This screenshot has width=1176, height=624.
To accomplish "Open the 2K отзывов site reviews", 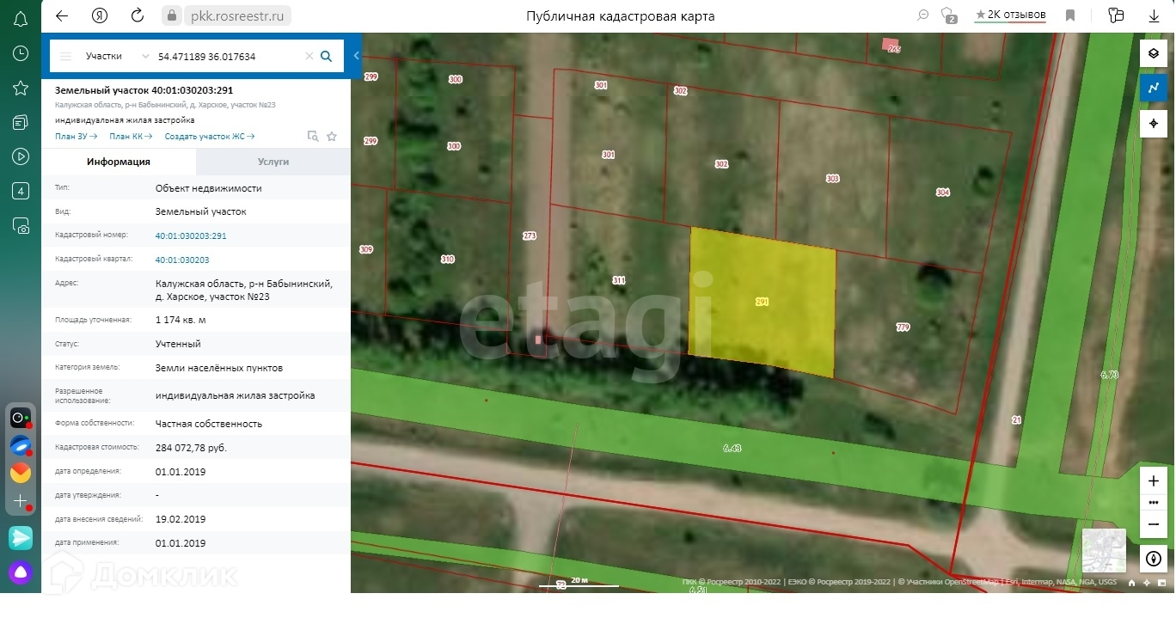I will tap(1010, 15).
